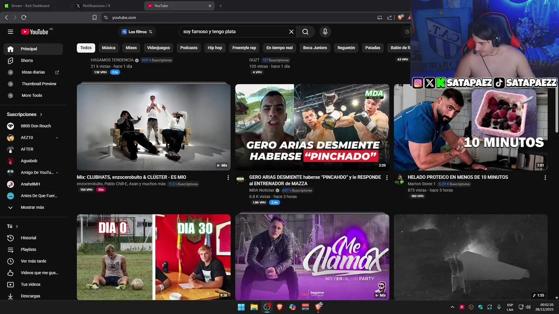
Task: Open Playlists in the sidebar
Action: point(33,249)
